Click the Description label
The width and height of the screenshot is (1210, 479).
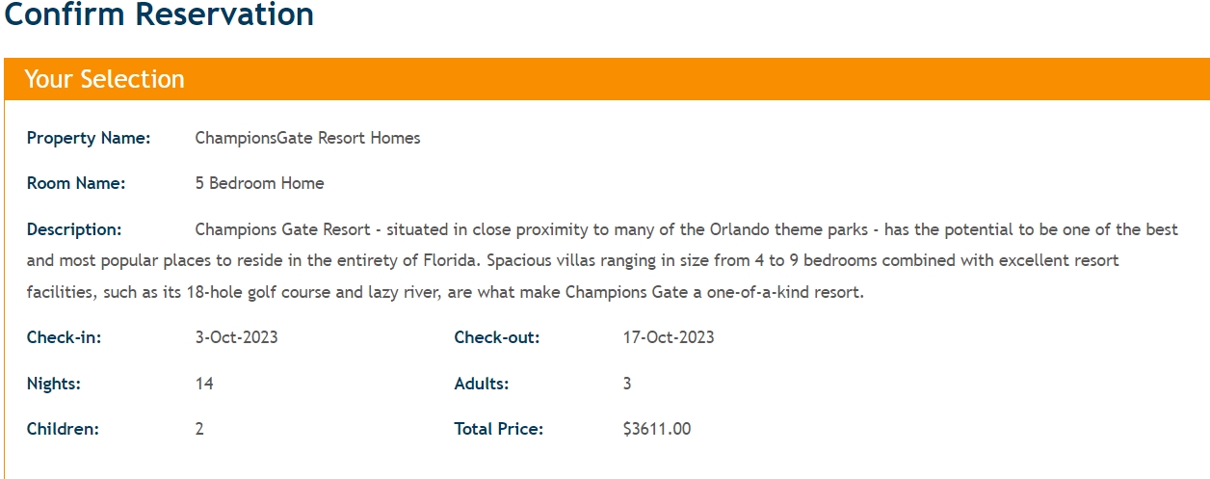74,229
